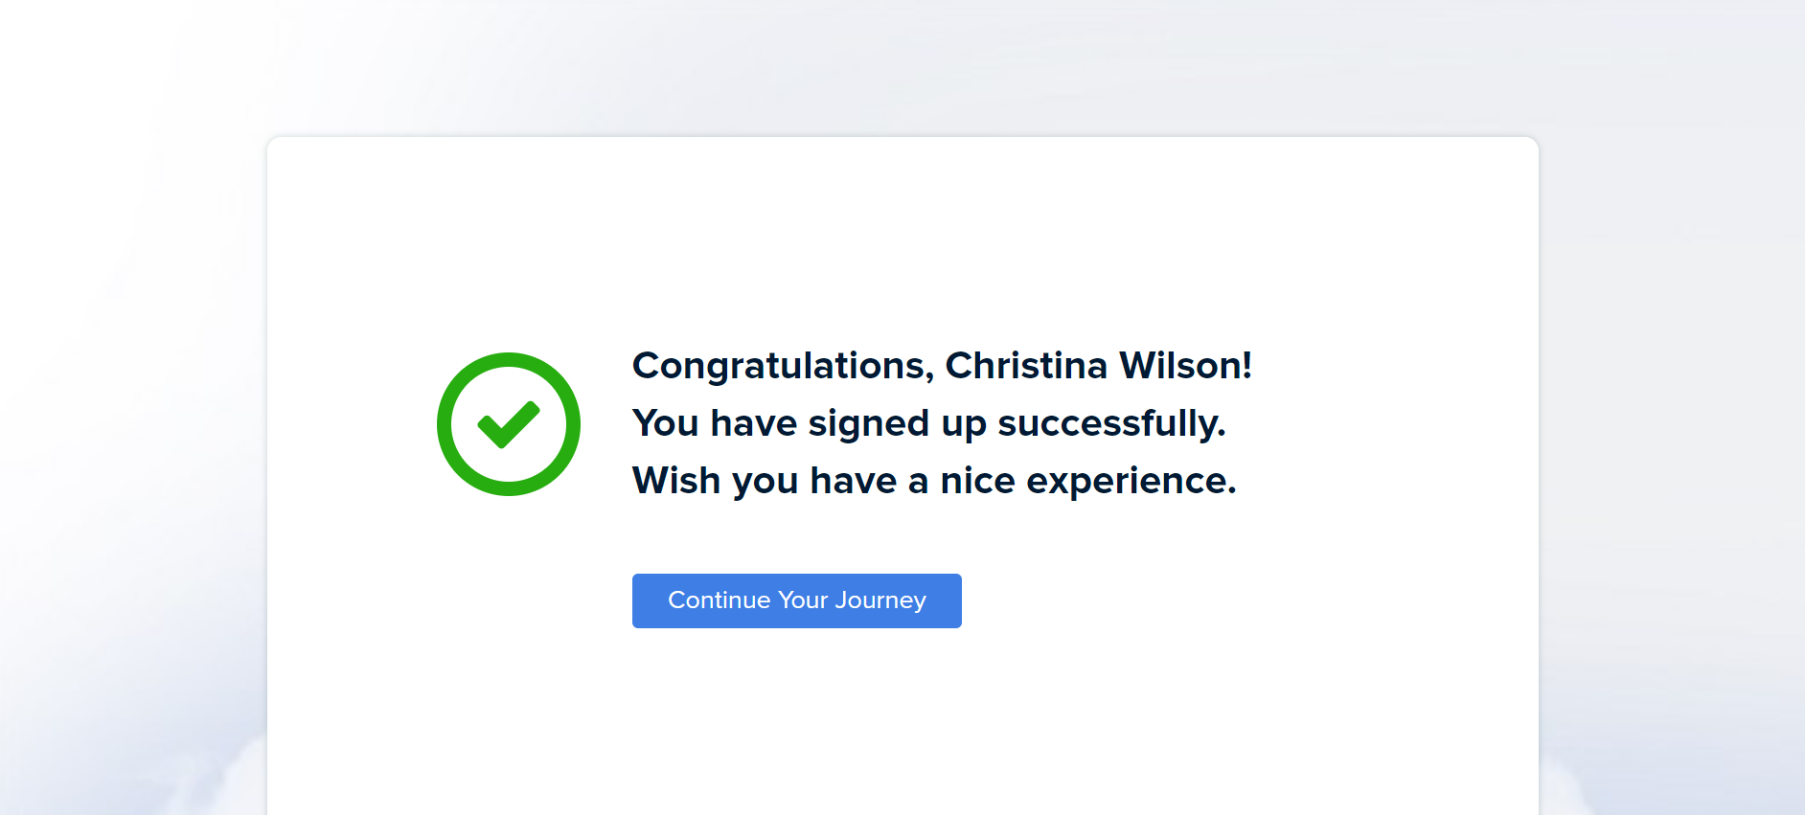Click the word 'Wish' in the third line

coord(676,481)
